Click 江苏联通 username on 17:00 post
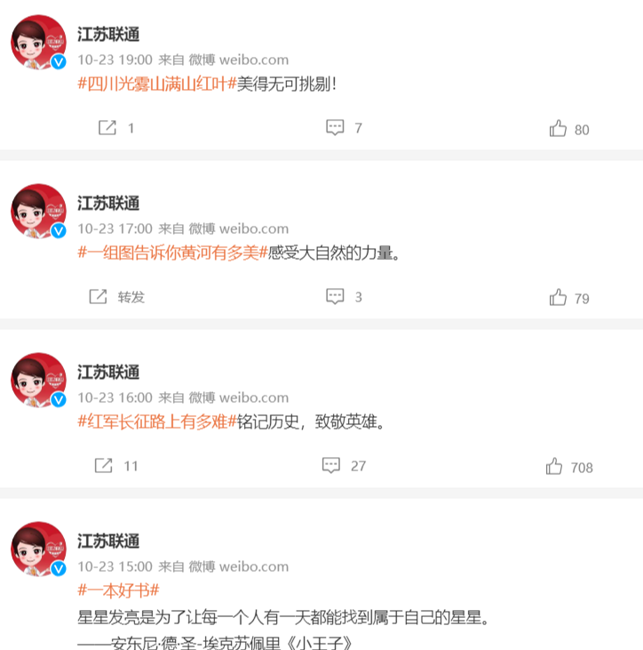This screenshot has width=643, height=650. pos(108,204)
